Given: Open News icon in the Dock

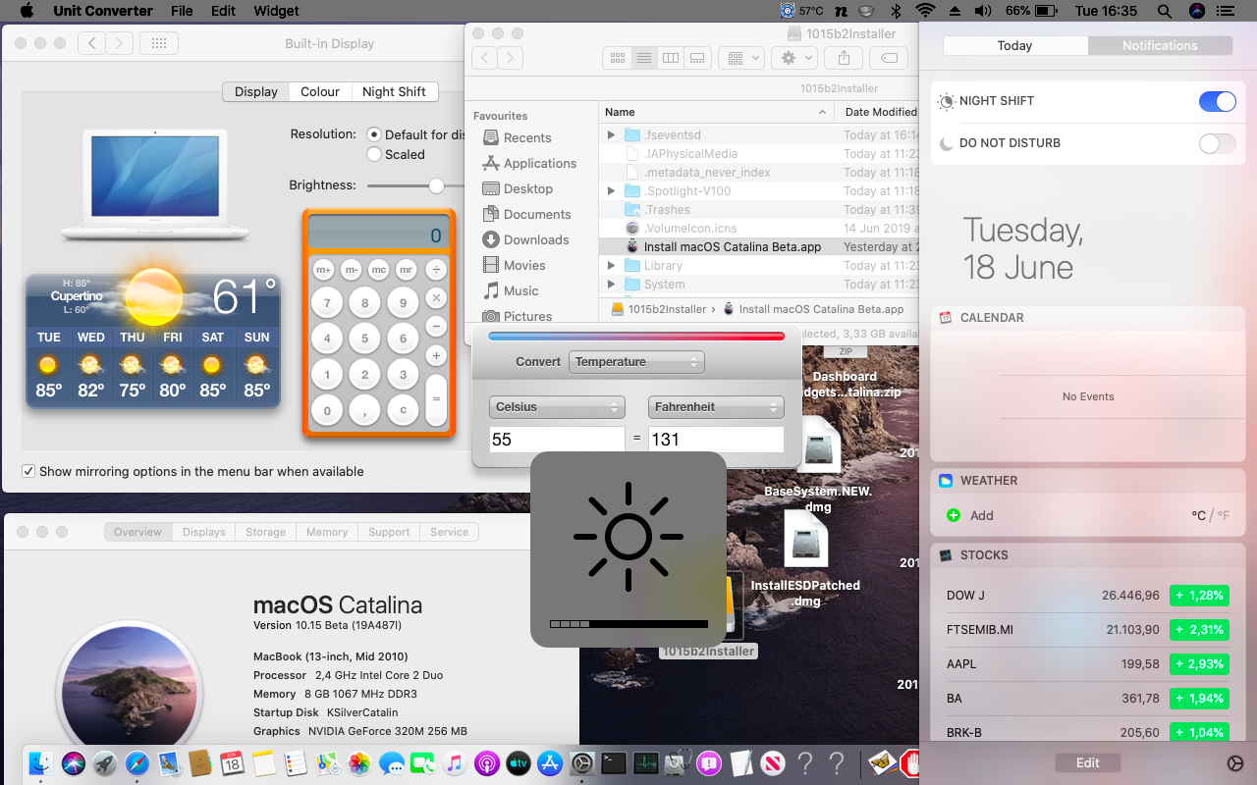Looking at the screenshot, I should click(x=773, y=762).
